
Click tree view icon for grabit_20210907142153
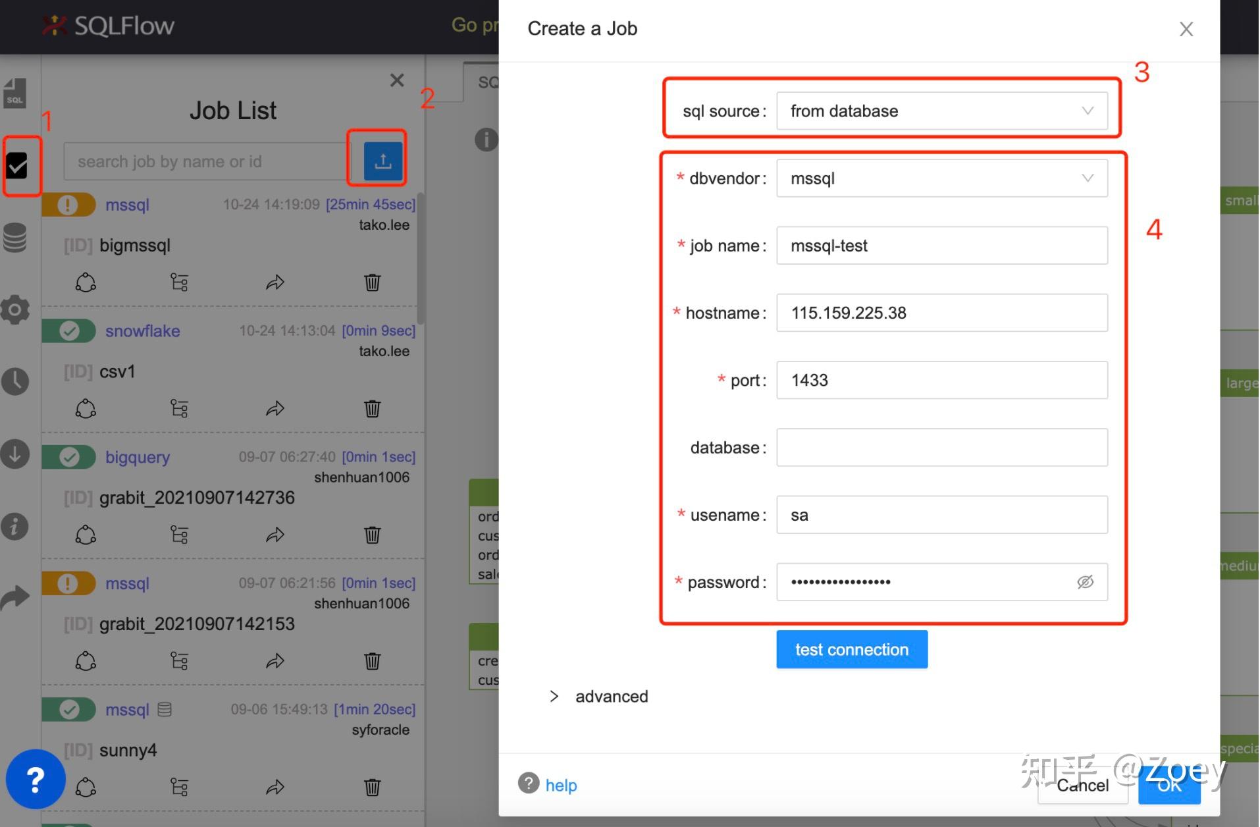pos(179,661)
